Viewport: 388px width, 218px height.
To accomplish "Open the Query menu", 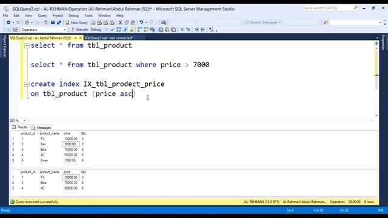I will [42, 16].
